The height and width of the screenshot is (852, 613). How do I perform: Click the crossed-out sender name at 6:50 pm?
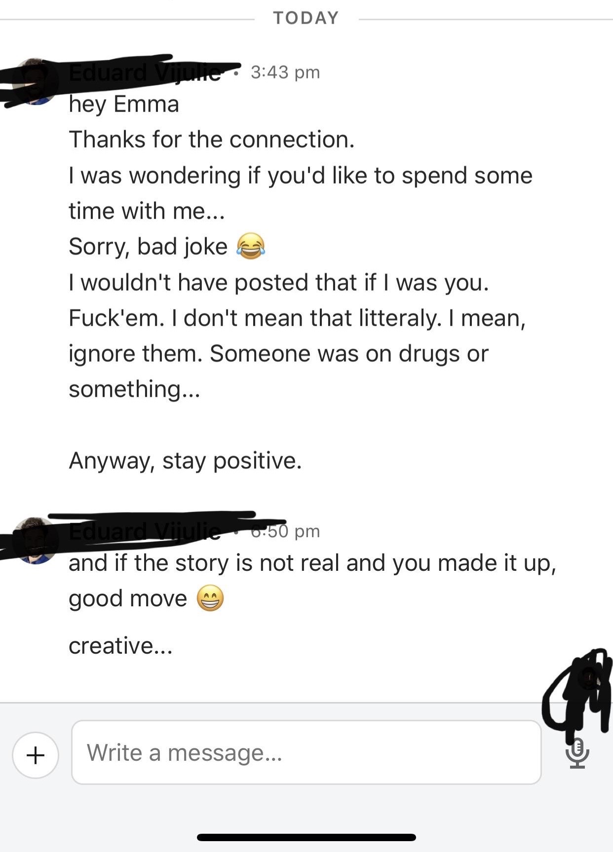click(145, 531)
